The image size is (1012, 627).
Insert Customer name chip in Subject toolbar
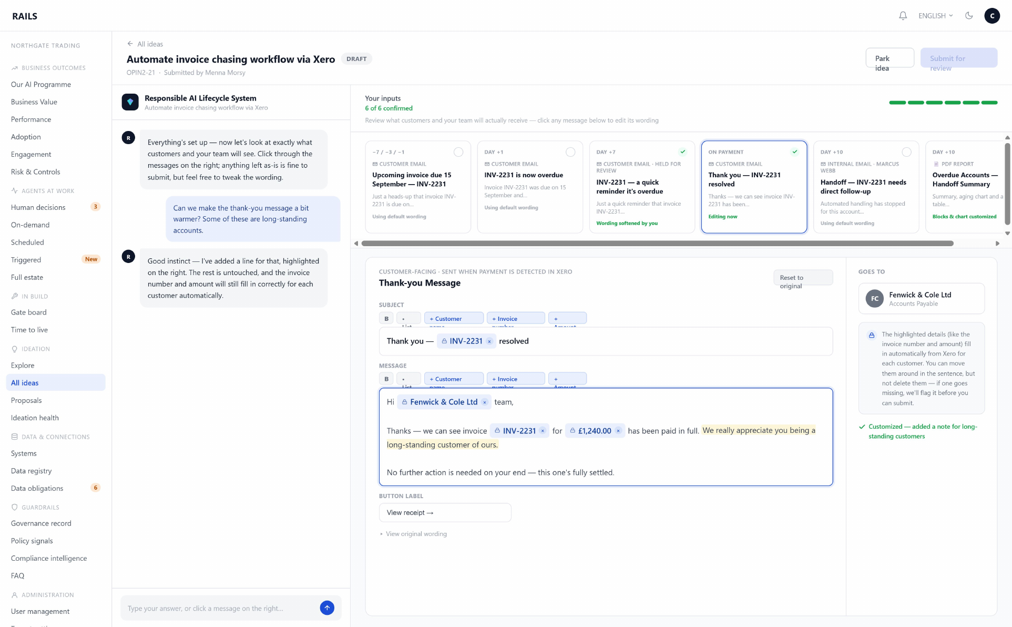(454, 318)
